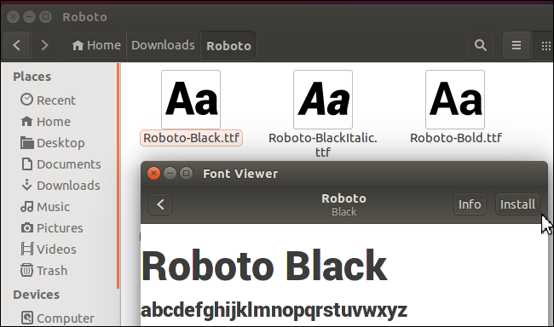554x327 pixels.
Task: Maximize the Font Viewer window
Action: pos(186,174)
